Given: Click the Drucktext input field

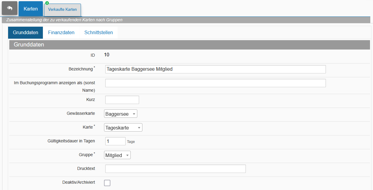Looking at the screenshot, I should [175, 169].
